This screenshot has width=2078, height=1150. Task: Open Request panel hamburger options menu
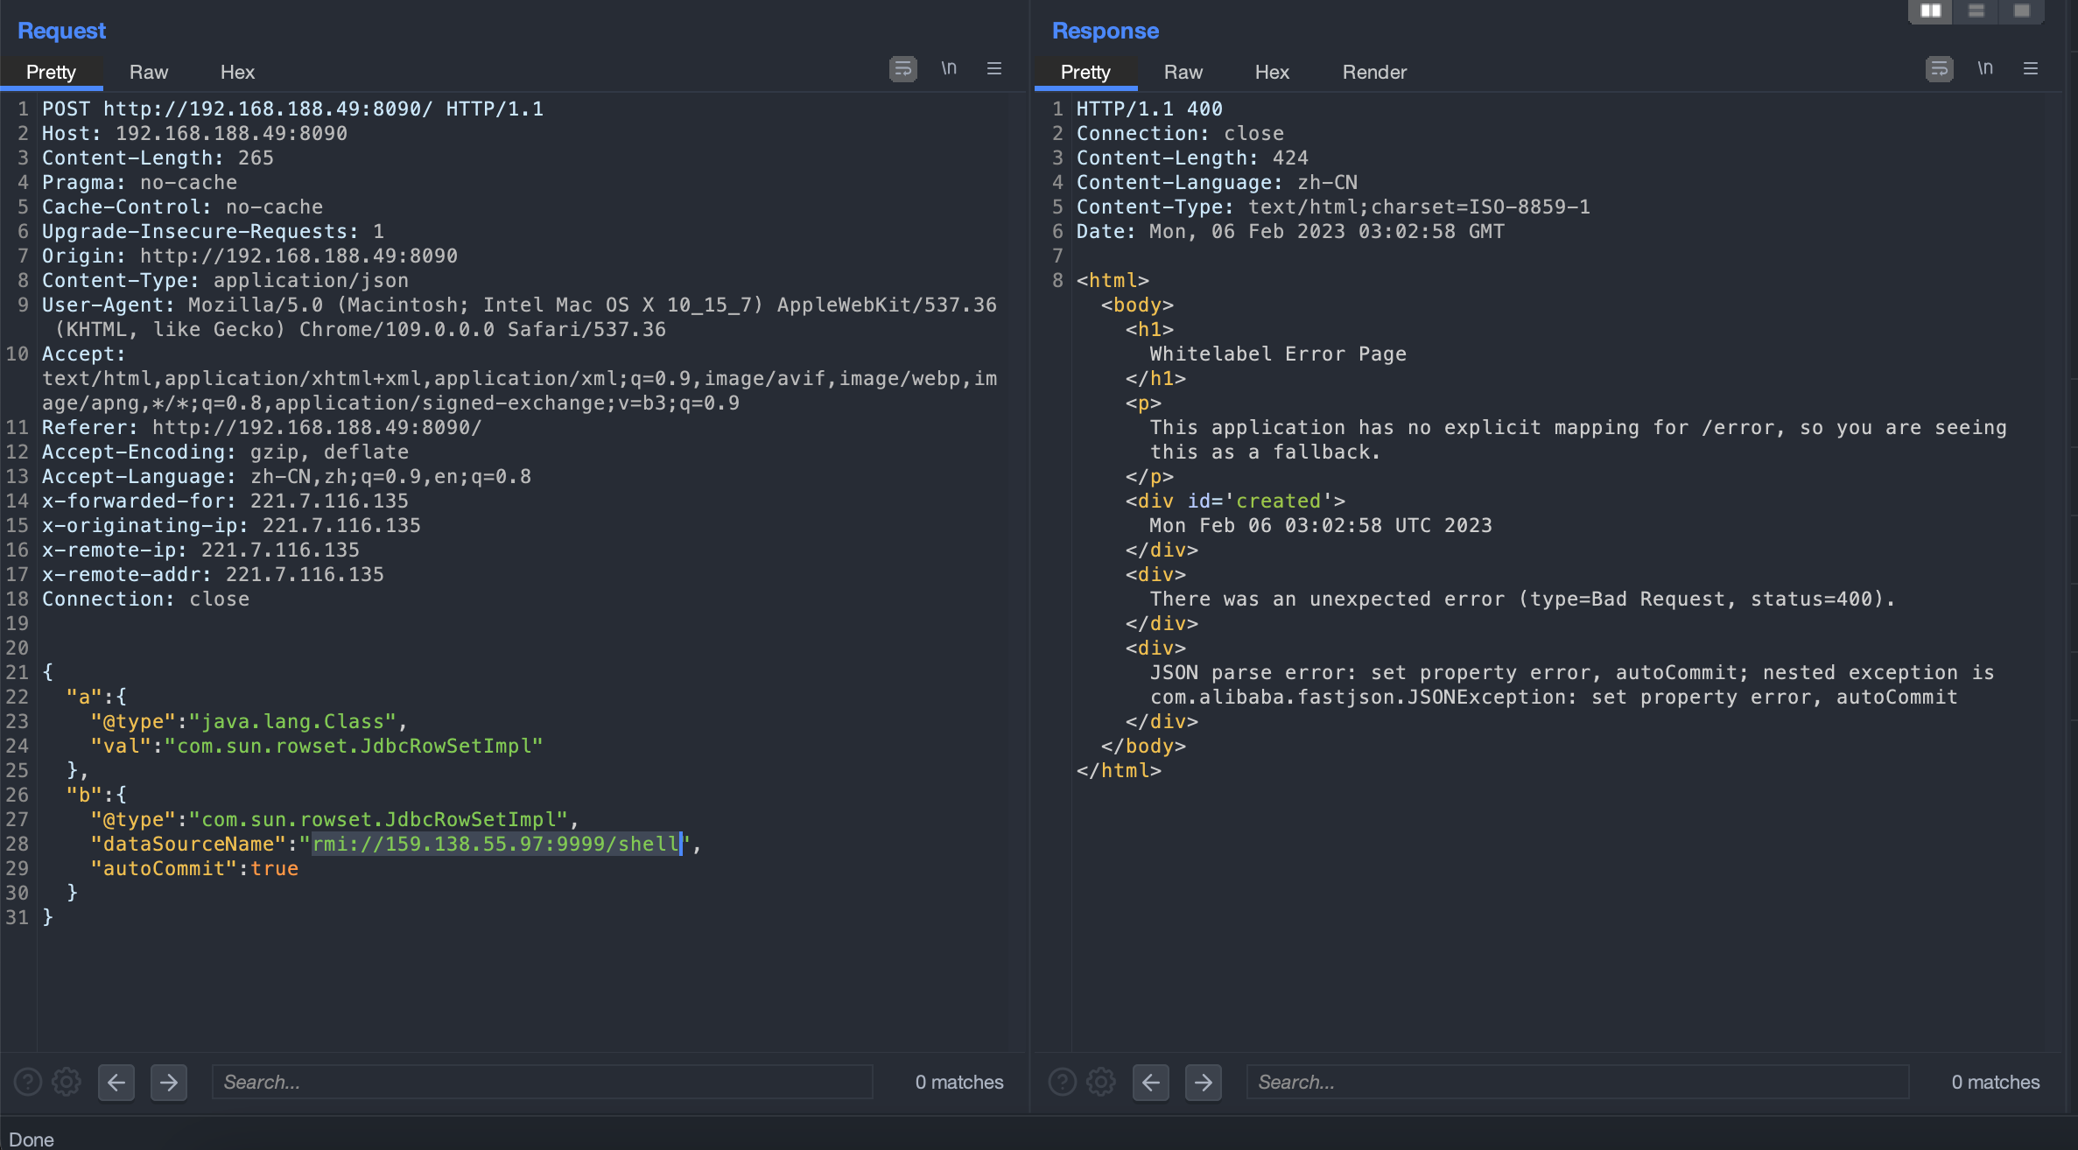point(994,68)
